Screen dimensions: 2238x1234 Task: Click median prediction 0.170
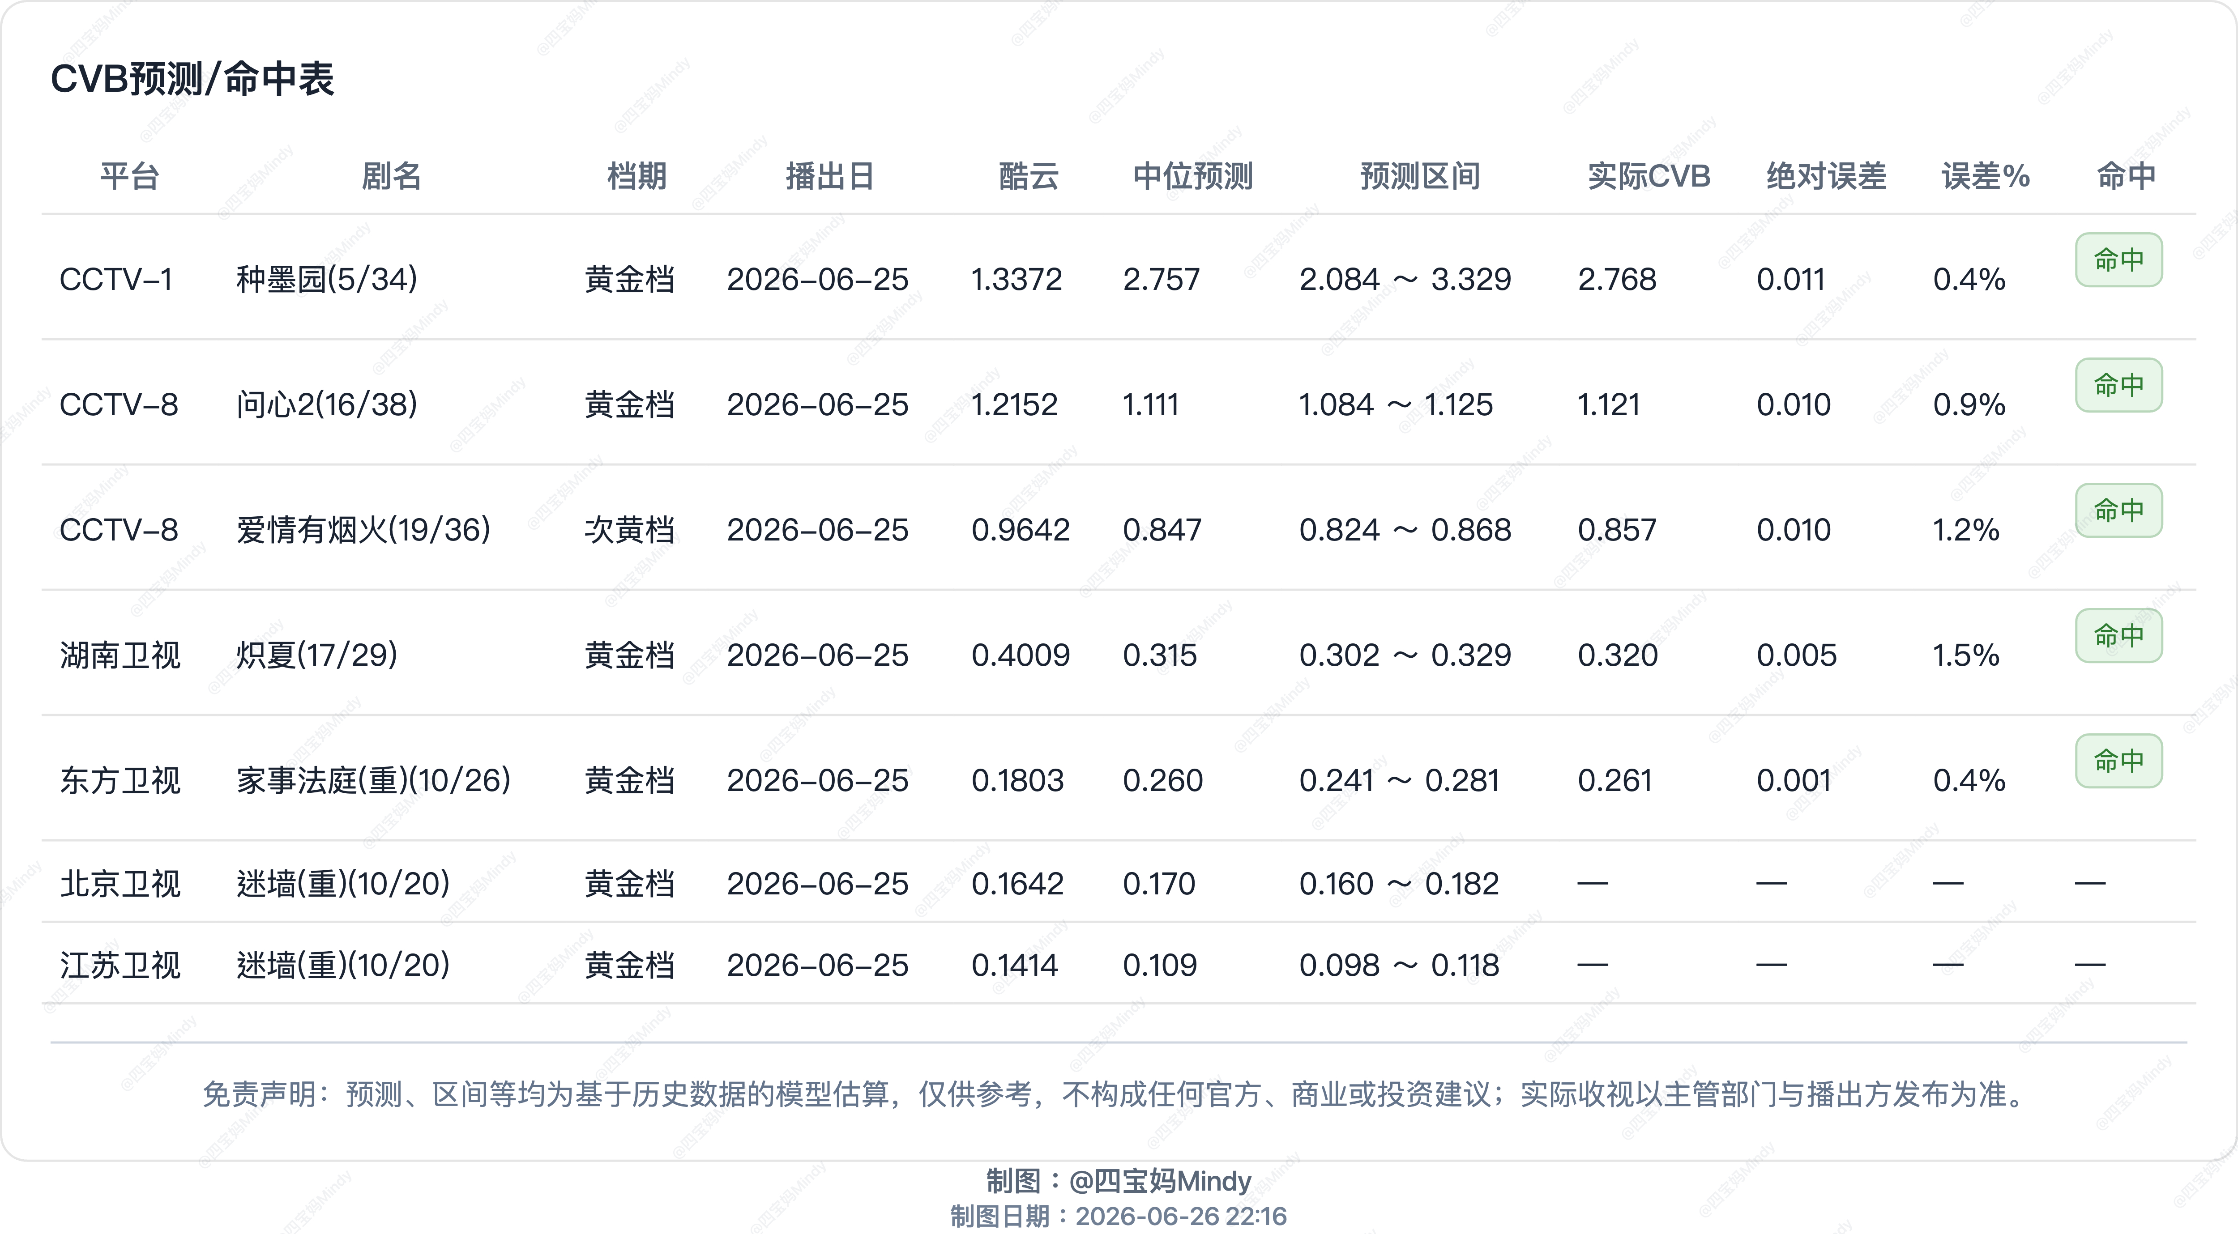tap(1159, 884)
